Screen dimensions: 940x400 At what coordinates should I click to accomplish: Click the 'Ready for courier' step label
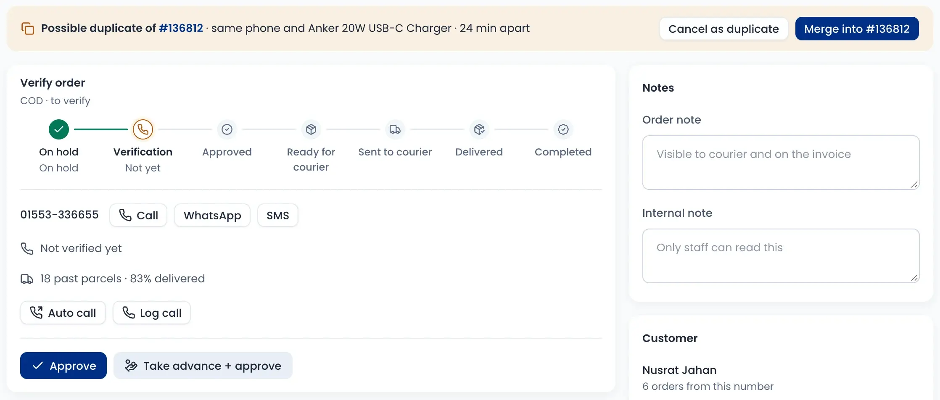click(311, 160)
